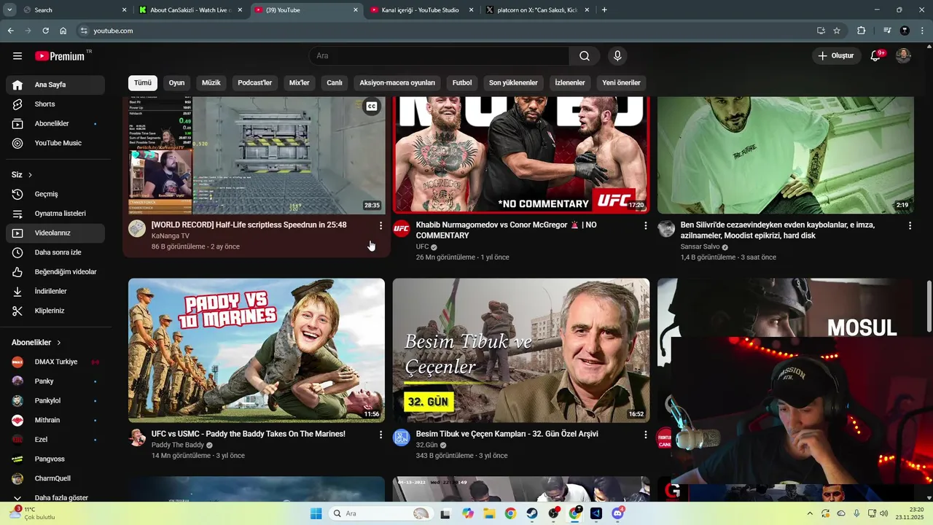Select the Yeni öneriler chip
The image size is (933, 525).
click(621, 82)
